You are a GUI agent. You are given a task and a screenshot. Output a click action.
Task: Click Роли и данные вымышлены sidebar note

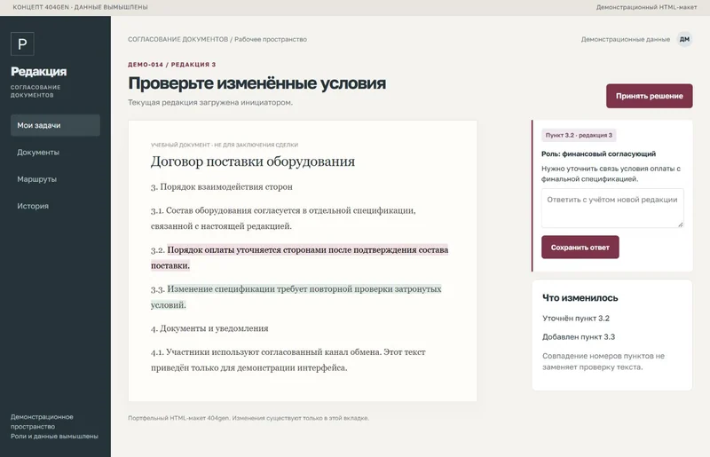(x=54, y=437)
